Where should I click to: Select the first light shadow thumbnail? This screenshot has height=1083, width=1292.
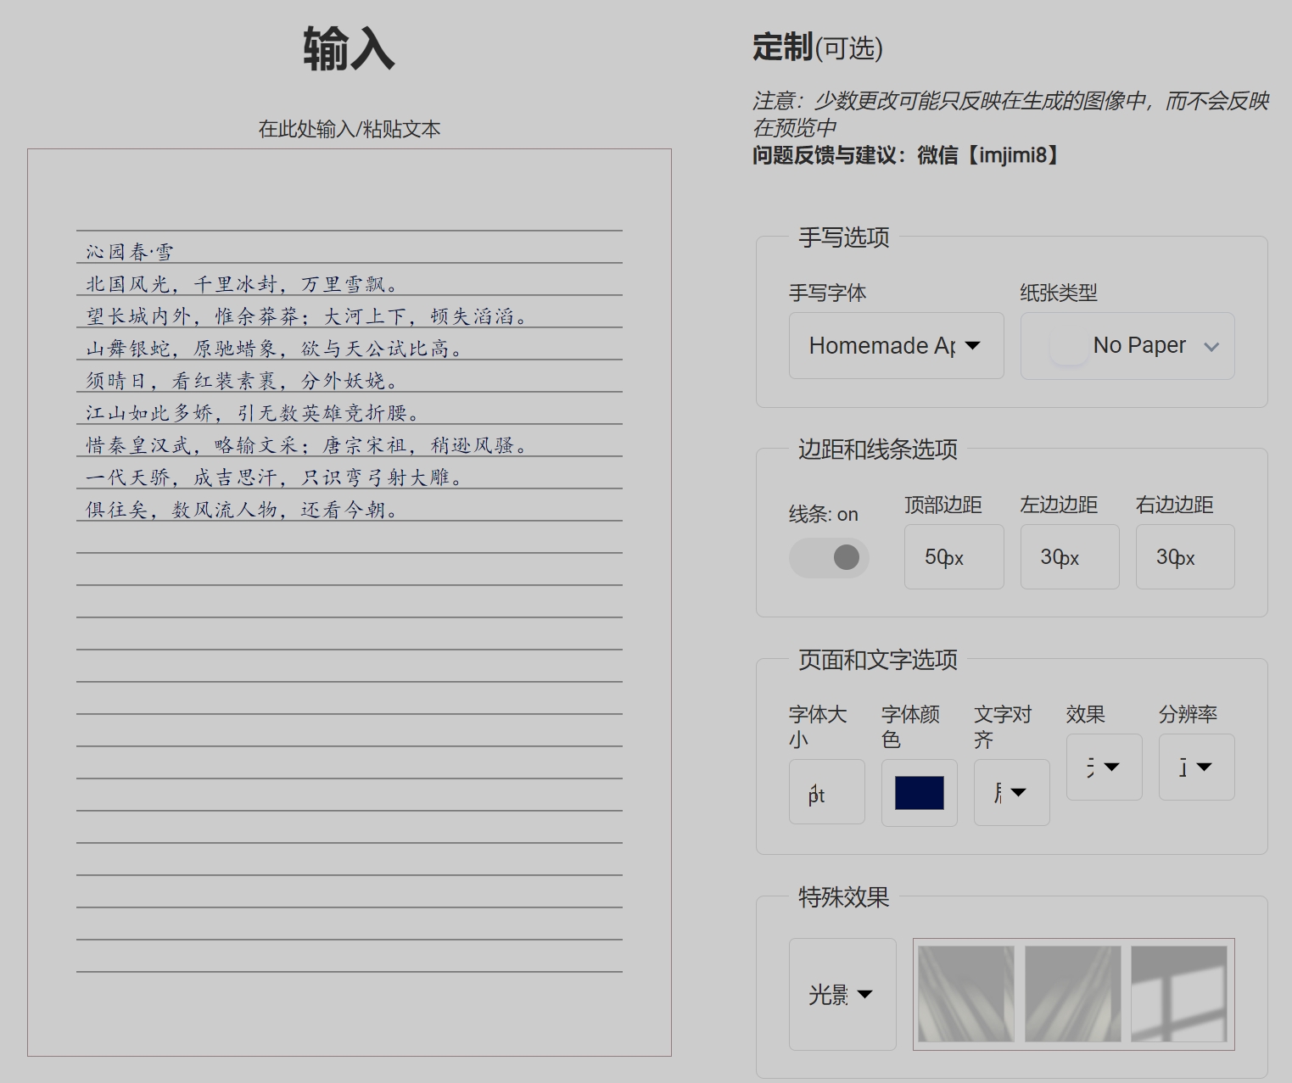click(966, 994)
